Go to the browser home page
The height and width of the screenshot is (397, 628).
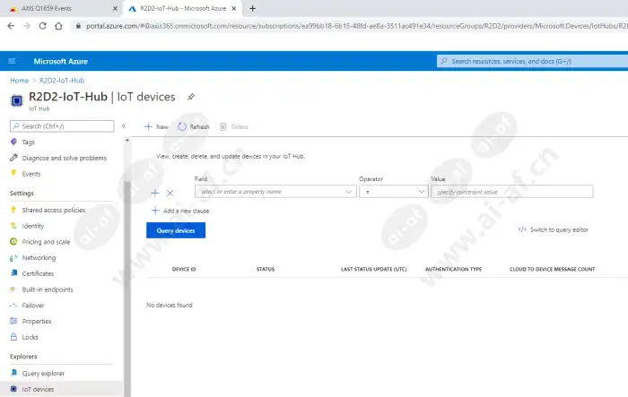(x=58, y=26)
